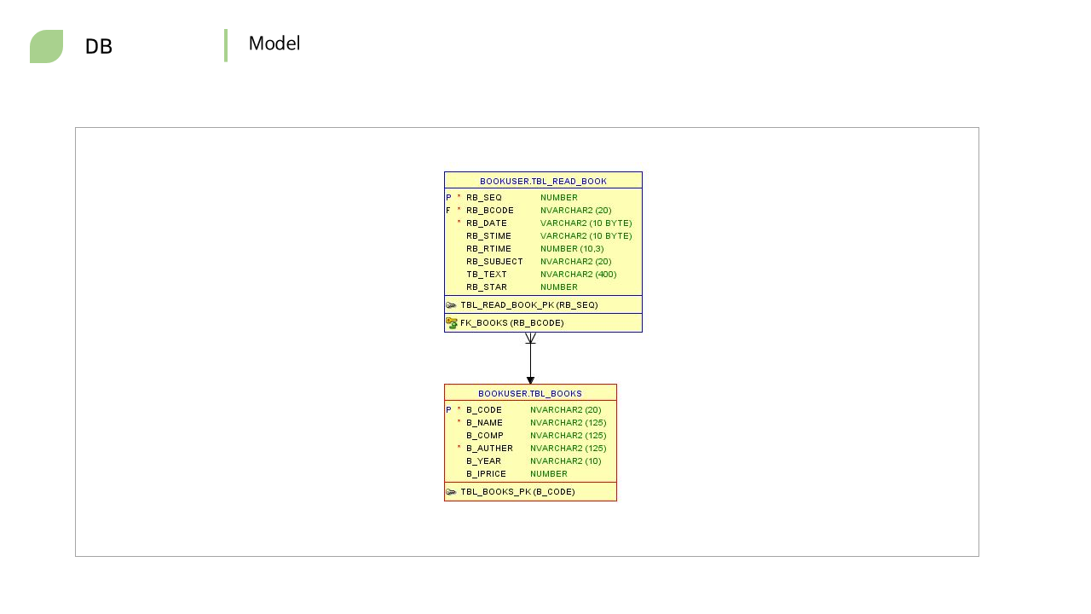Click the P marker beside RB_SEQ
The width and height of the screenshot is (1091, 614).
[x=448, y=198]
